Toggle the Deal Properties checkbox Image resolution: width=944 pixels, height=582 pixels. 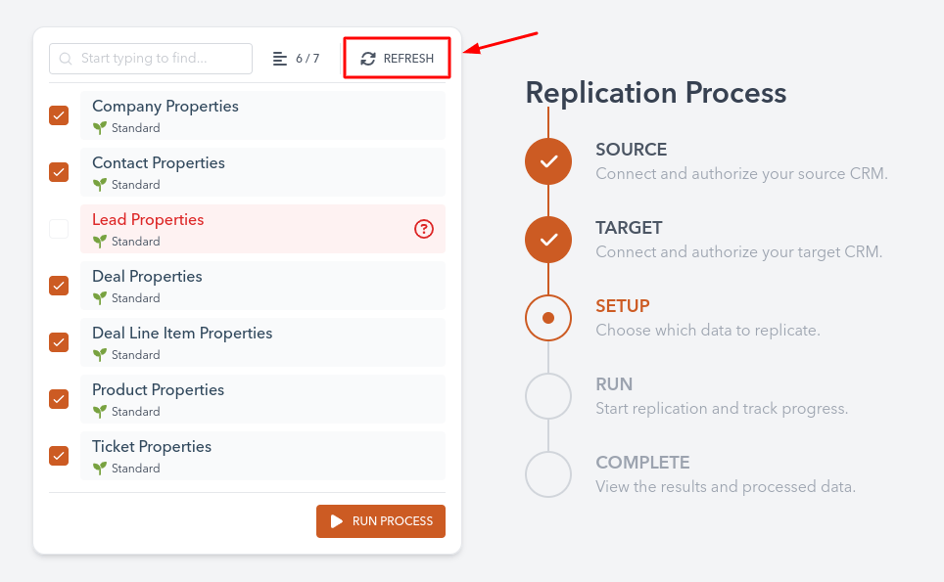click(59, 286)
